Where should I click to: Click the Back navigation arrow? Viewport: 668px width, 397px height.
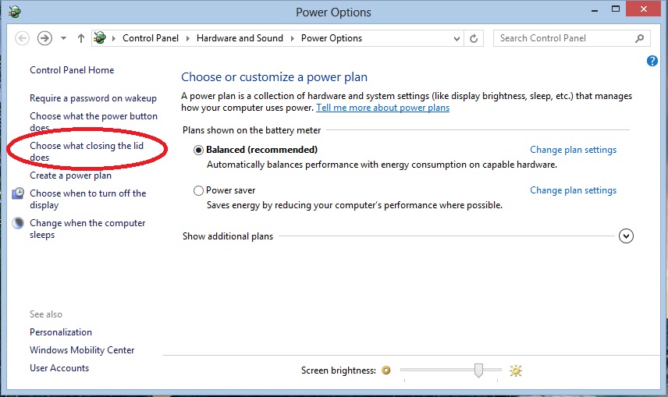(x=22, y=38)
